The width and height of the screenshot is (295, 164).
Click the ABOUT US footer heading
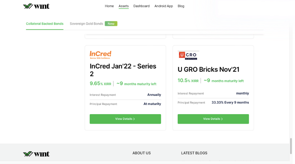tap(142, 153)
